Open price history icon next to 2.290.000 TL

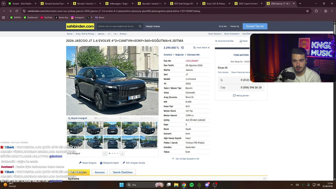point(182,48)
